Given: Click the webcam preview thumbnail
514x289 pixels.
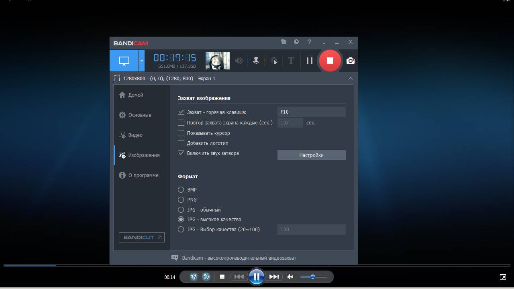Looking at the screenshot, I should click(x=218, y=61).
